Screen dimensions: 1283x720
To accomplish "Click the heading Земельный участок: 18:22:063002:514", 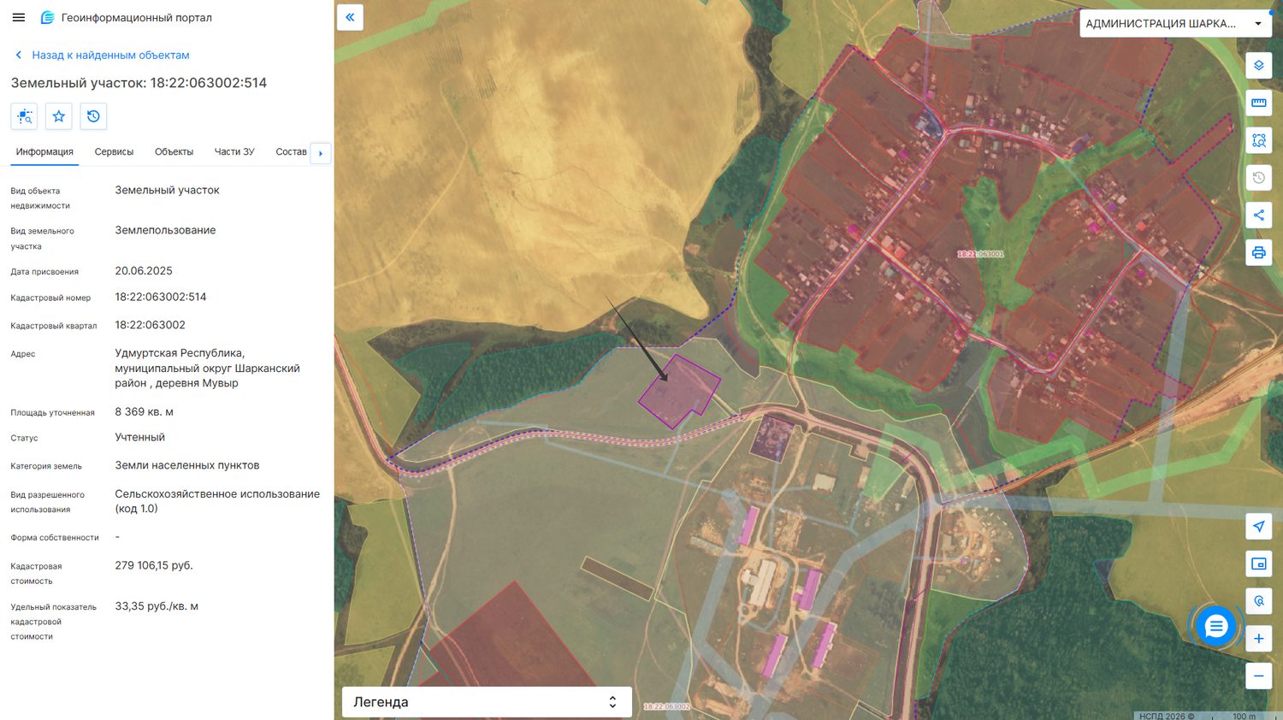I will click(x=139, y=83).
